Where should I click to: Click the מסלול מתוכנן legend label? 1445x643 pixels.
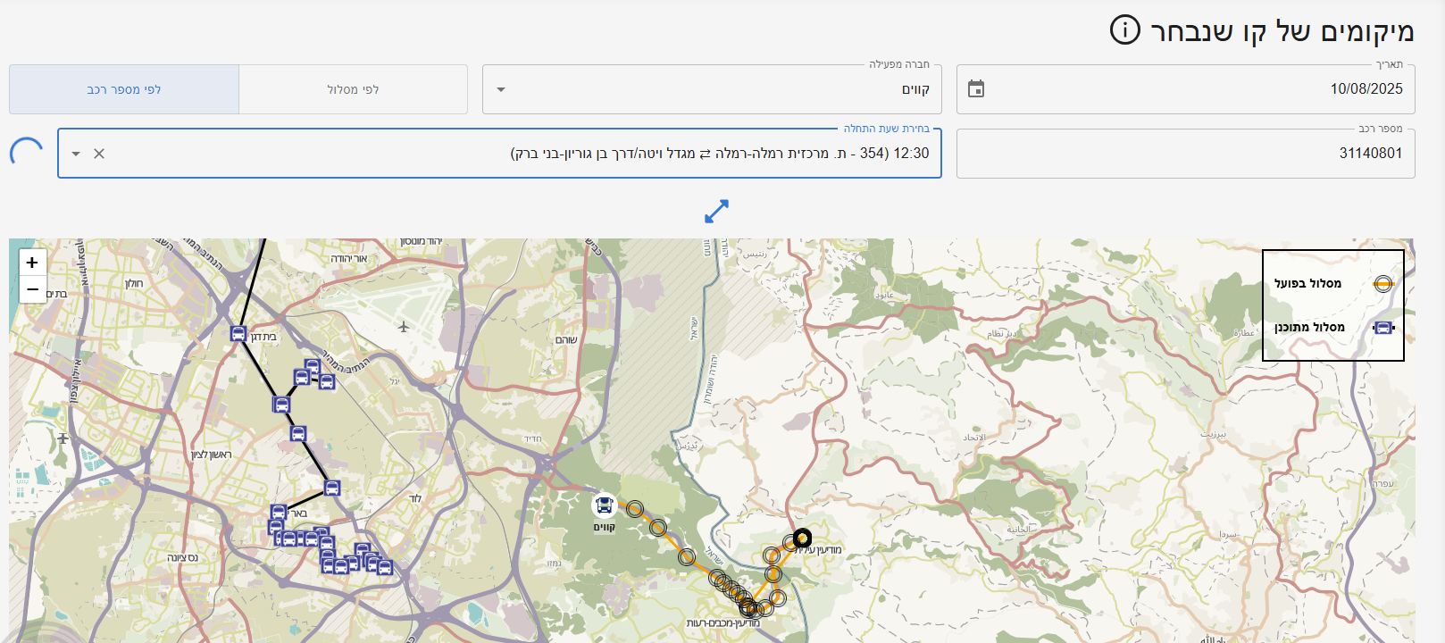click(x=1309, y=328)
